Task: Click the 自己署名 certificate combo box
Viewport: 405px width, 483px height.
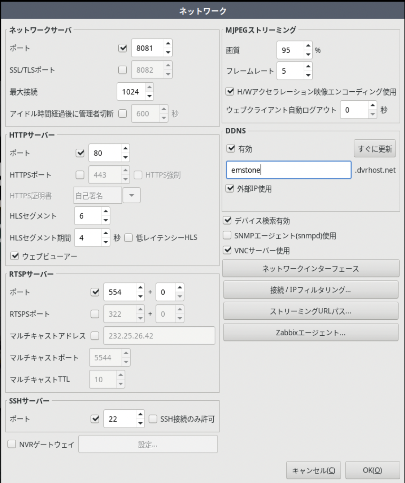Action: coord(97,196)
